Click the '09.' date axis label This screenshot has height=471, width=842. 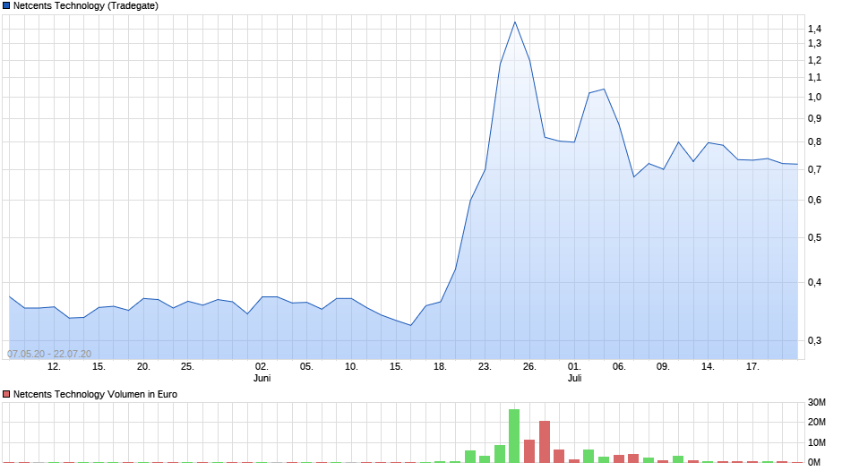(663, 367)
